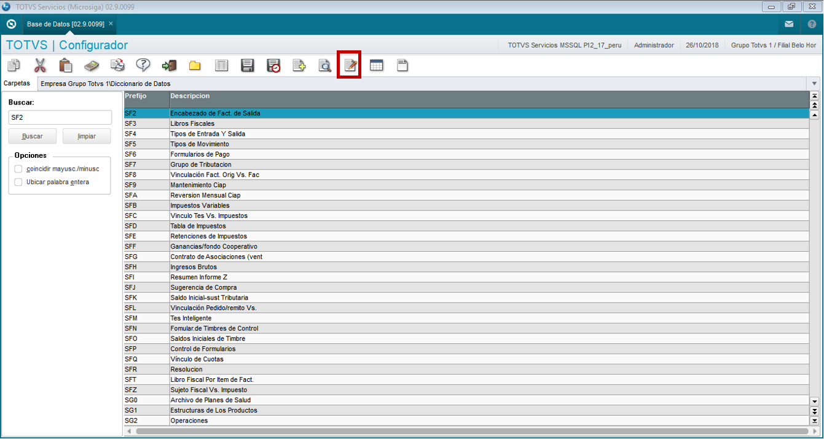Screen dimensions: 824x439
Task: Select the Carpetas tab
Action: tap(17, 83)
